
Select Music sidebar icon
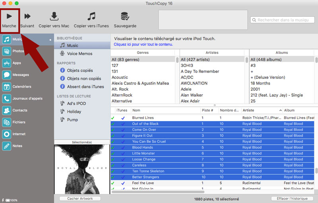(6, 39)
